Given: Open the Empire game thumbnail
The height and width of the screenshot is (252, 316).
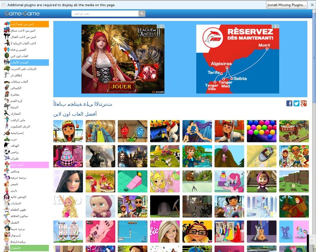Looking at the screenshot, I should (294, 131).
